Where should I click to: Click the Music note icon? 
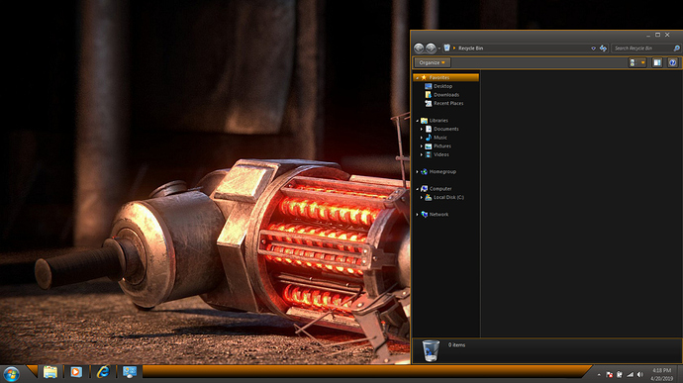click(429, 138)
